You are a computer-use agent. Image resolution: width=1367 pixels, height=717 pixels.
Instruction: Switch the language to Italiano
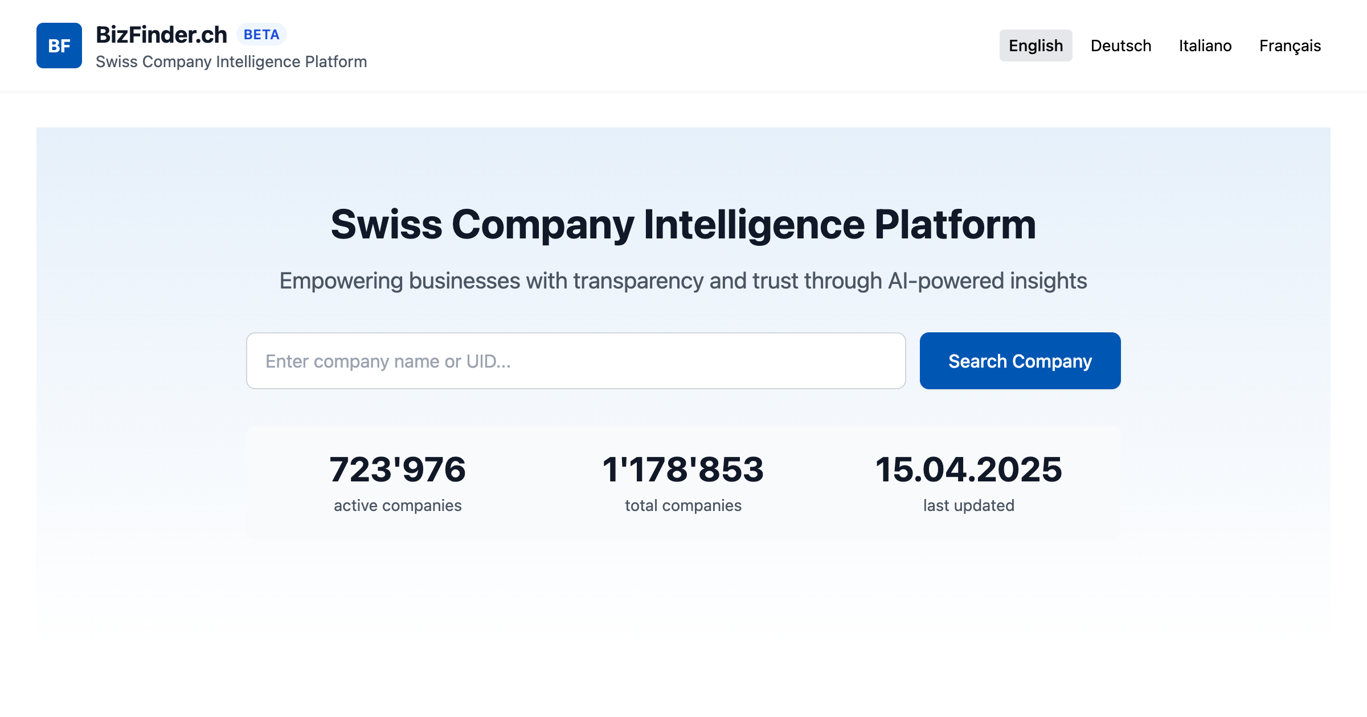point(1205,46)
